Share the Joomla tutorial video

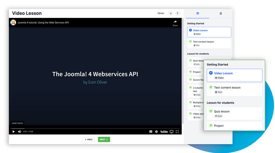point(175,23)
